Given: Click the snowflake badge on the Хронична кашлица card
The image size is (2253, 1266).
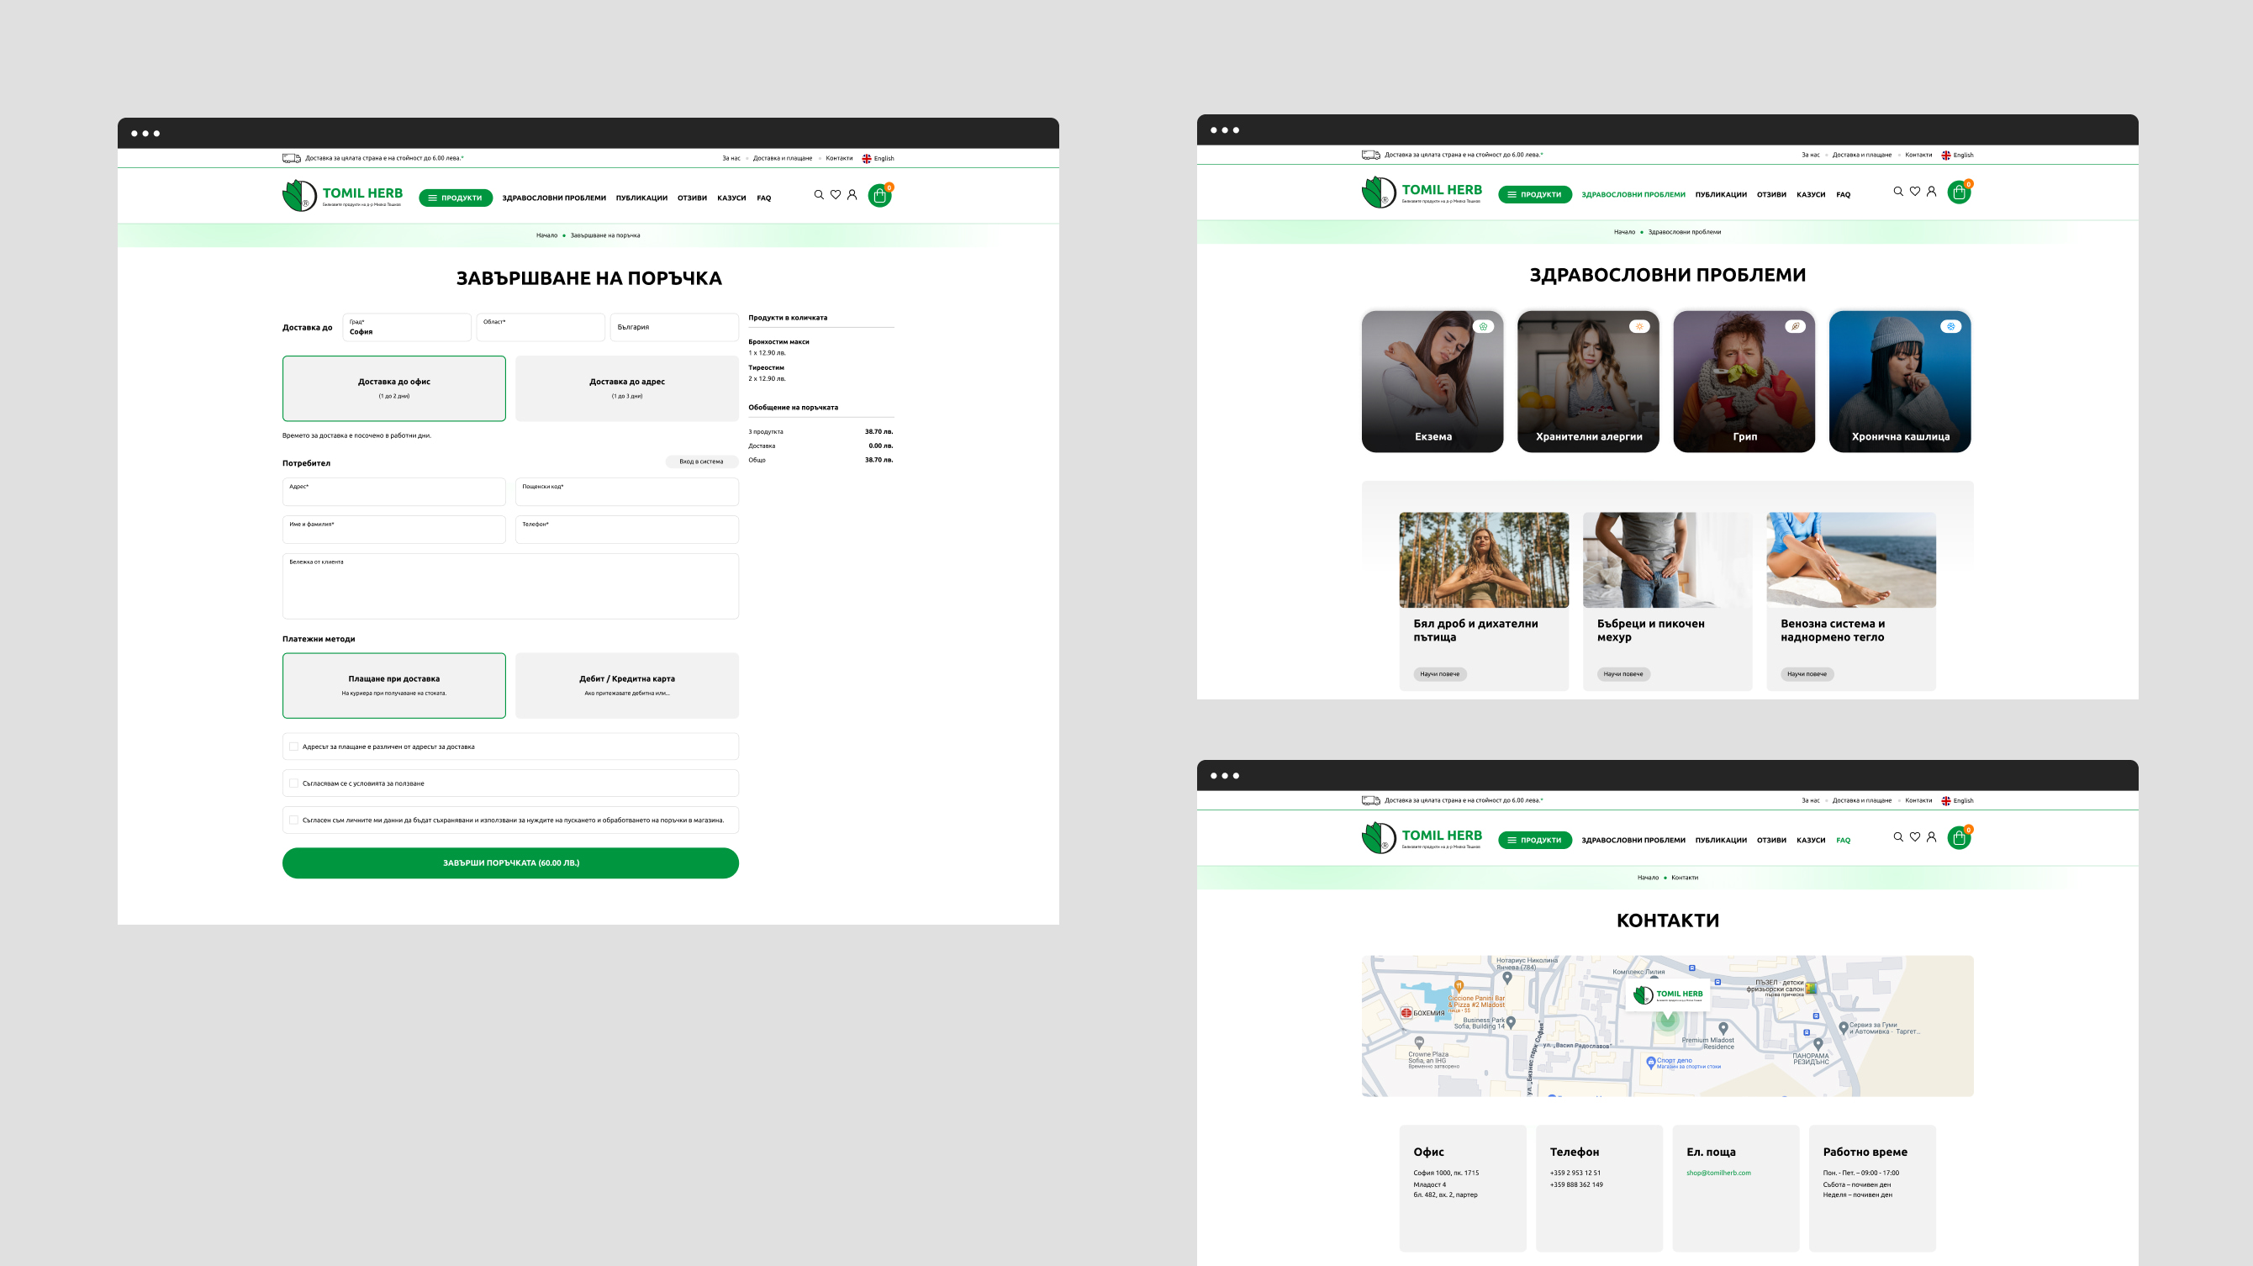Looking at the screenshot, I should [x=1950, y=326].
